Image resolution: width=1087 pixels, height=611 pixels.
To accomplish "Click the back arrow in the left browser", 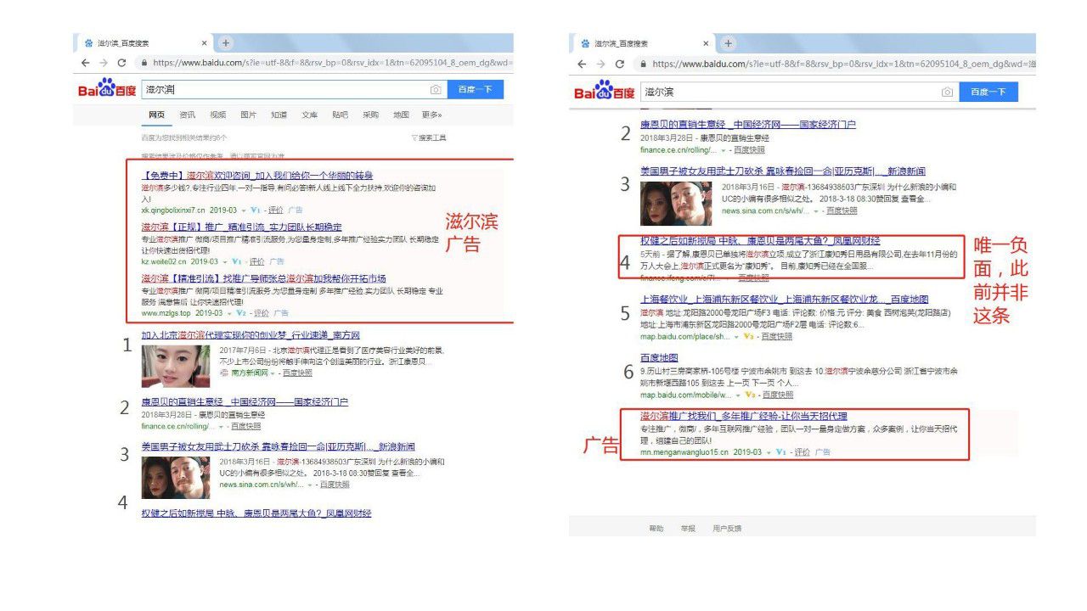I will 85,63.
